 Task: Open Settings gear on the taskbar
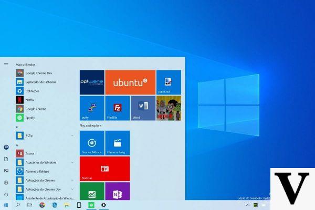(103, 205)
